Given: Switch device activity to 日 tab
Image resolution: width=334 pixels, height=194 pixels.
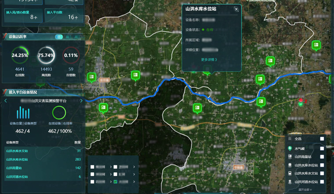Looking at the screenshot, I should (59, 37).
